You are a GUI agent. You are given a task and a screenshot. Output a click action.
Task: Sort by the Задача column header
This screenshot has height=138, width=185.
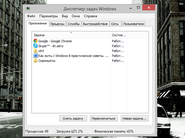point(71,35)
